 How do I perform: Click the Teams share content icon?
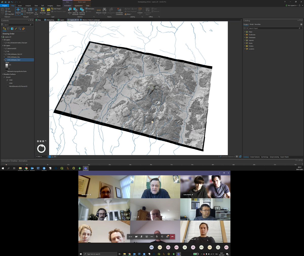147,237
